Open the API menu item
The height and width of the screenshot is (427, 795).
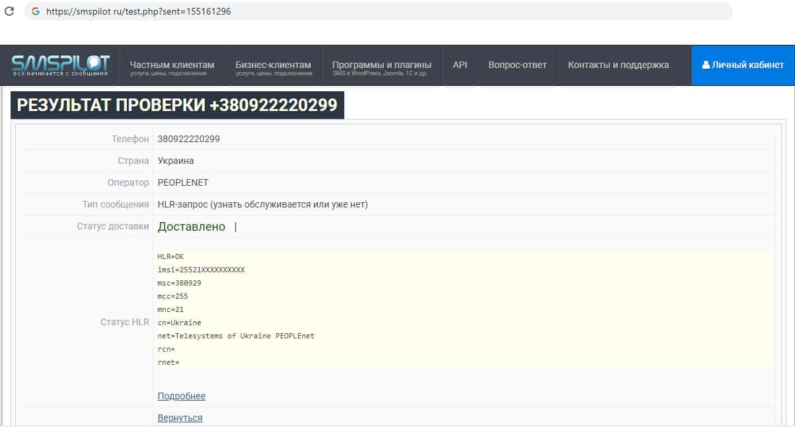(460, 65)
